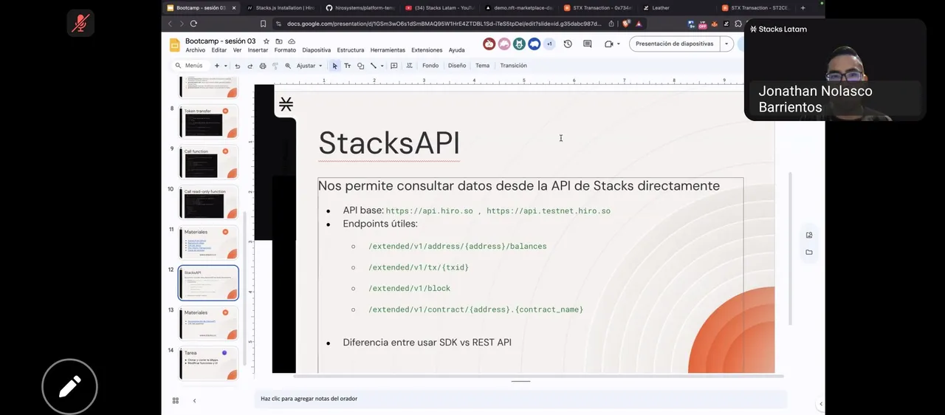Switch to the Stacks.js Installation tab
This screenshot has width=945, height=415.
tap(280, 7)
